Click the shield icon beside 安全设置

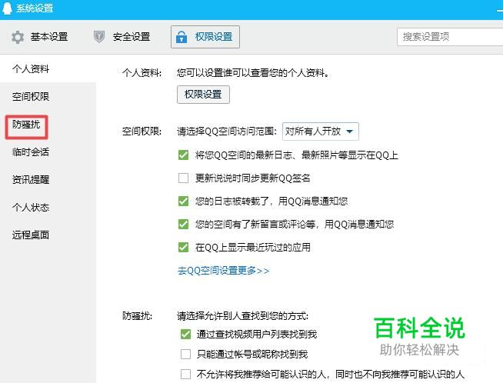[x=99, y=37]
